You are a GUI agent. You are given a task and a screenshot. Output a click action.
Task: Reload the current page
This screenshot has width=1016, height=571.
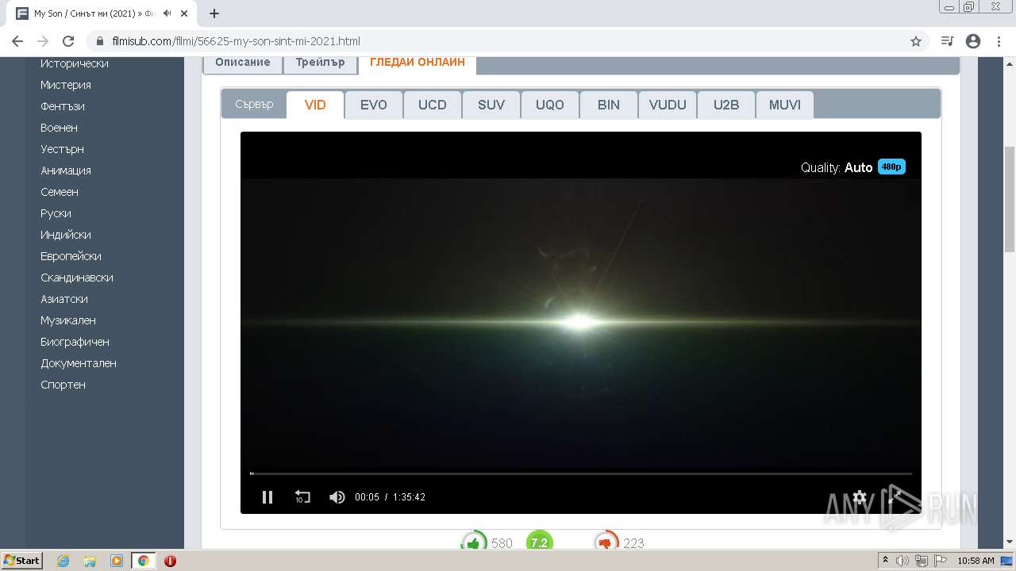coord(68,41)
